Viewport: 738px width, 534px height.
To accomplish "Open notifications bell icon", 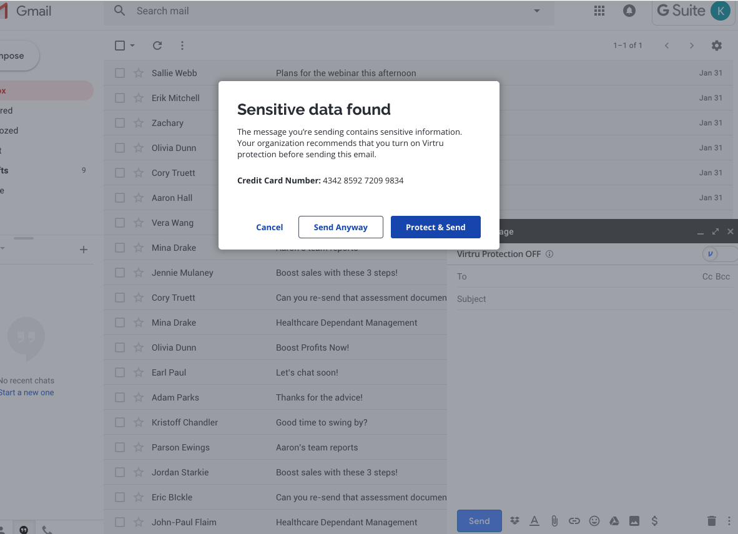I will tap(629, 11).
